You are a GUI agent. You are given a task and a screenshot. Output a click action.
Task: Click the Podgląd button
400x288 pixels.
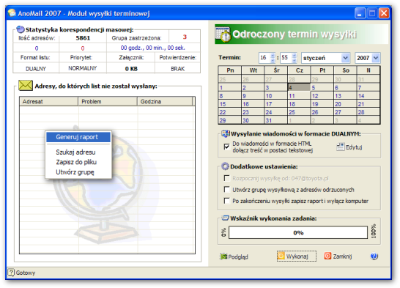tap(234, 256)
